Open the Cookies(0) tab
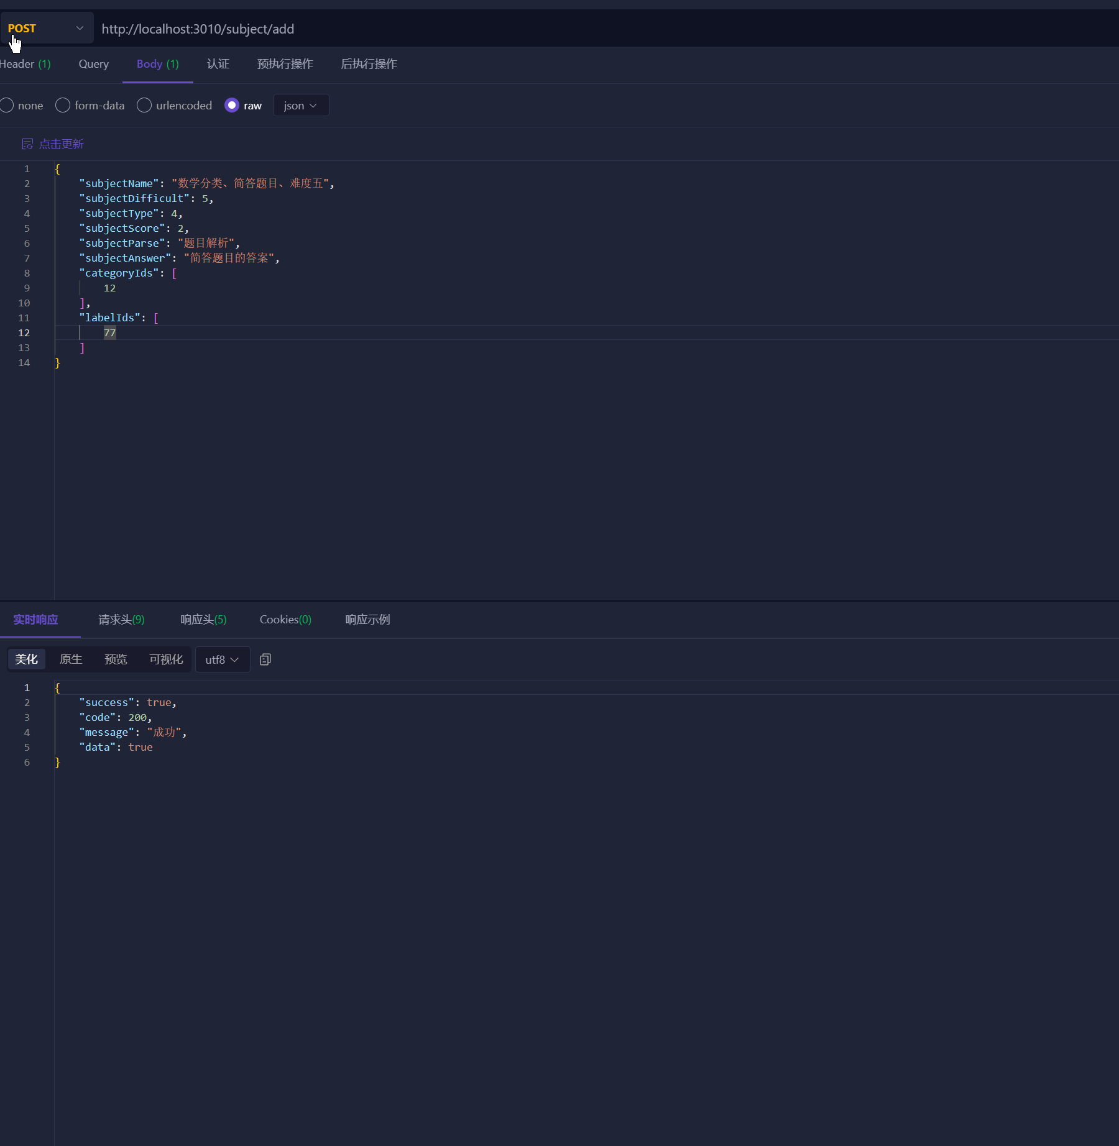 [x=285, y=620]
